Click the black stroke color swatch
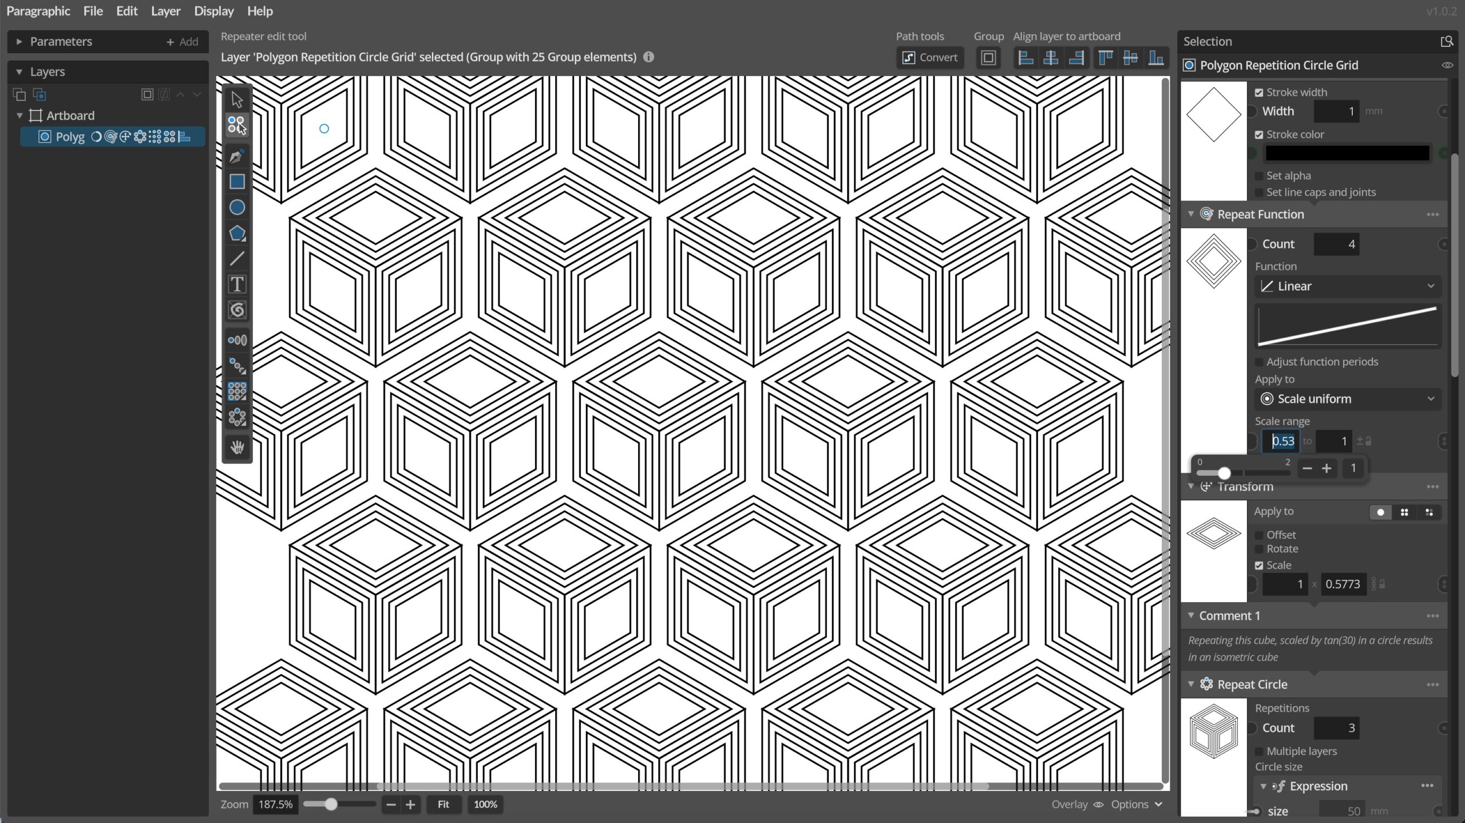Screen dimensions: 1465x823 coord(1347,153)
